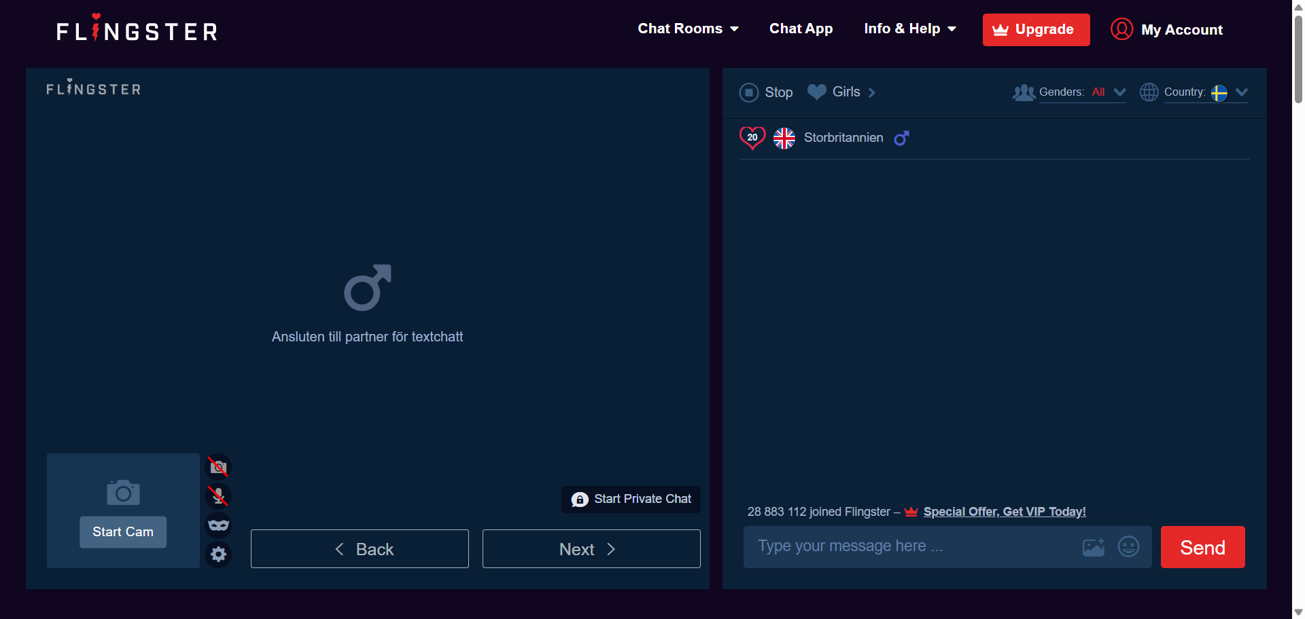Open the image attachment icon in message bar
The image size is (1305, 619).
tap(1094, 547)
